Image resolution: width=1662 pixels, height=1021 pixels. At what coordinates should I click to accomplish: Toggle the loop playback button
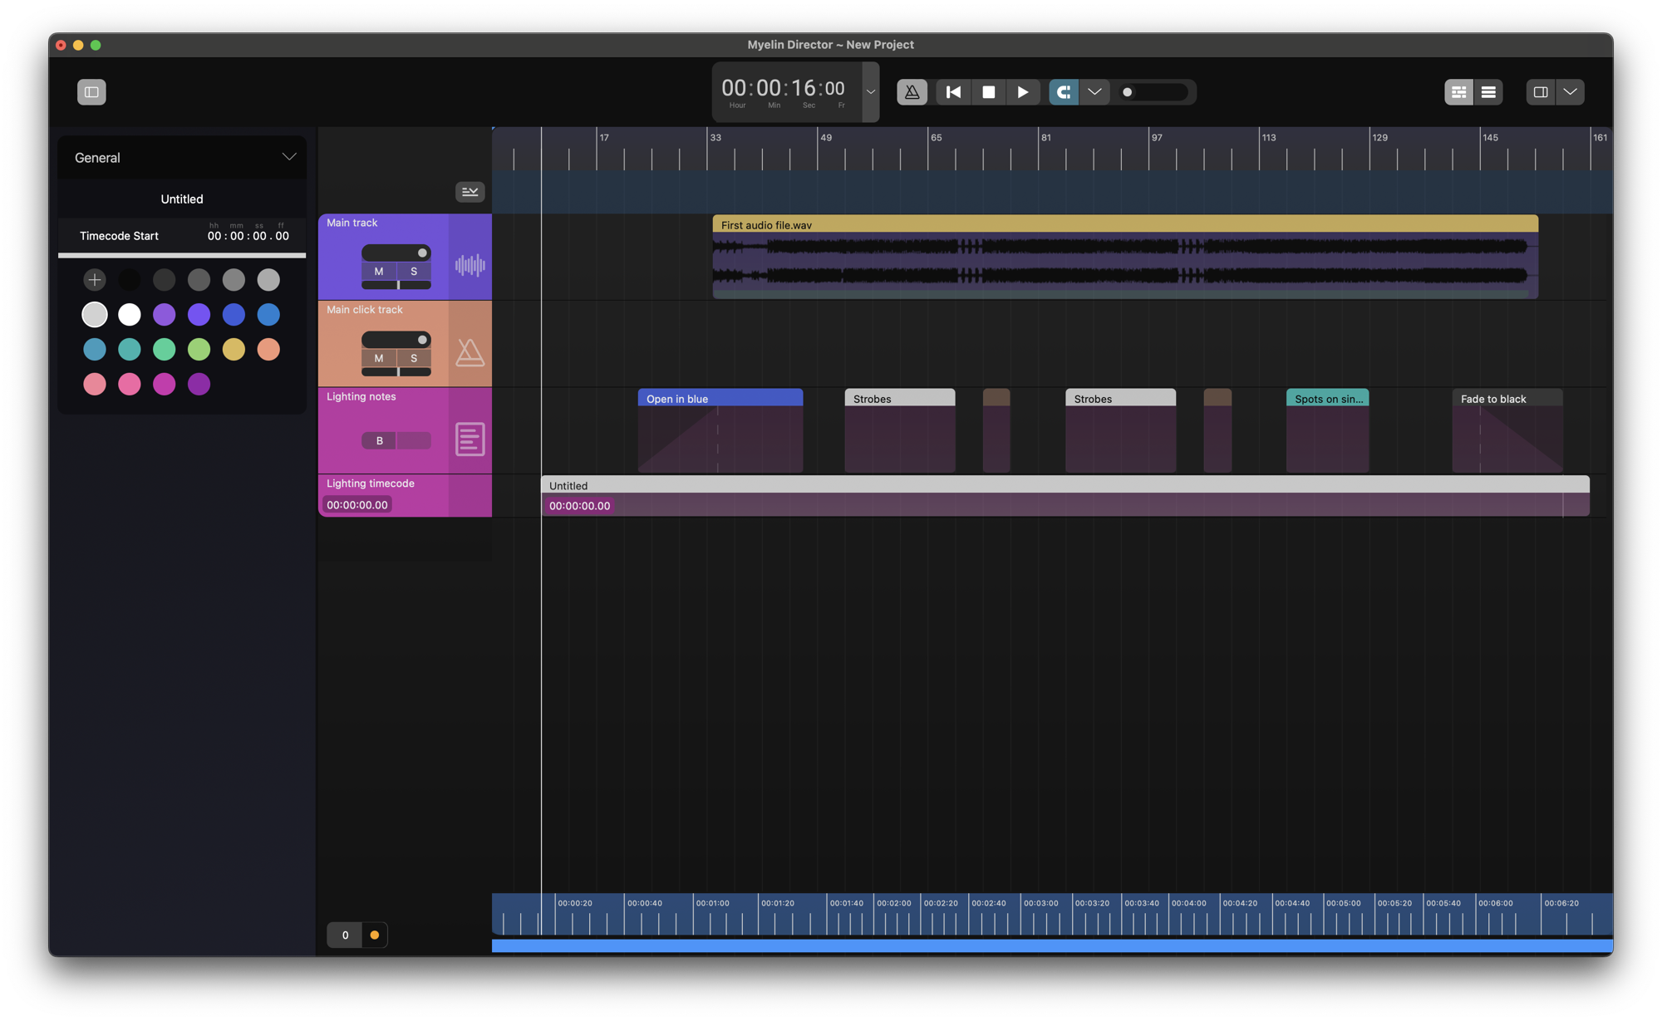tap(1064, 92)
